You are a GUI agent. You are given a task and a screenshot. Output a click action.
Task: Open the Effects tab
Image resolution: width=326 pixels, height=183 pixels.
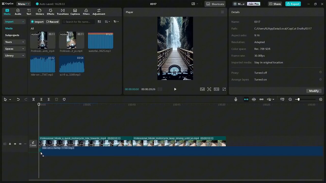(50, 12)
